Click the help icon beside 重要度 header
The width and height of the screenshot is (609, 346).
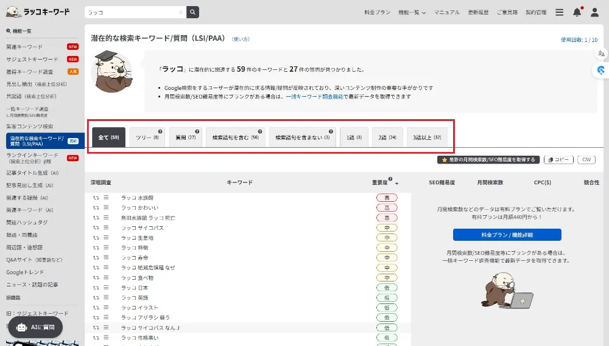point(390,179)
